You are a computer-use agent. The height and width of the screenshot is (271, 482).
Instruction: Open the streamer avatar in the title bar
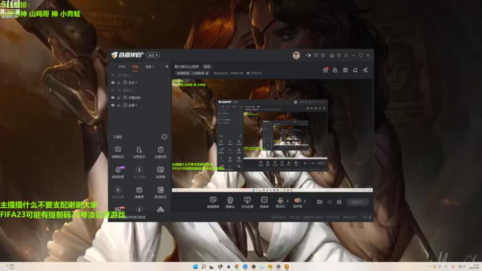[296, 55]
